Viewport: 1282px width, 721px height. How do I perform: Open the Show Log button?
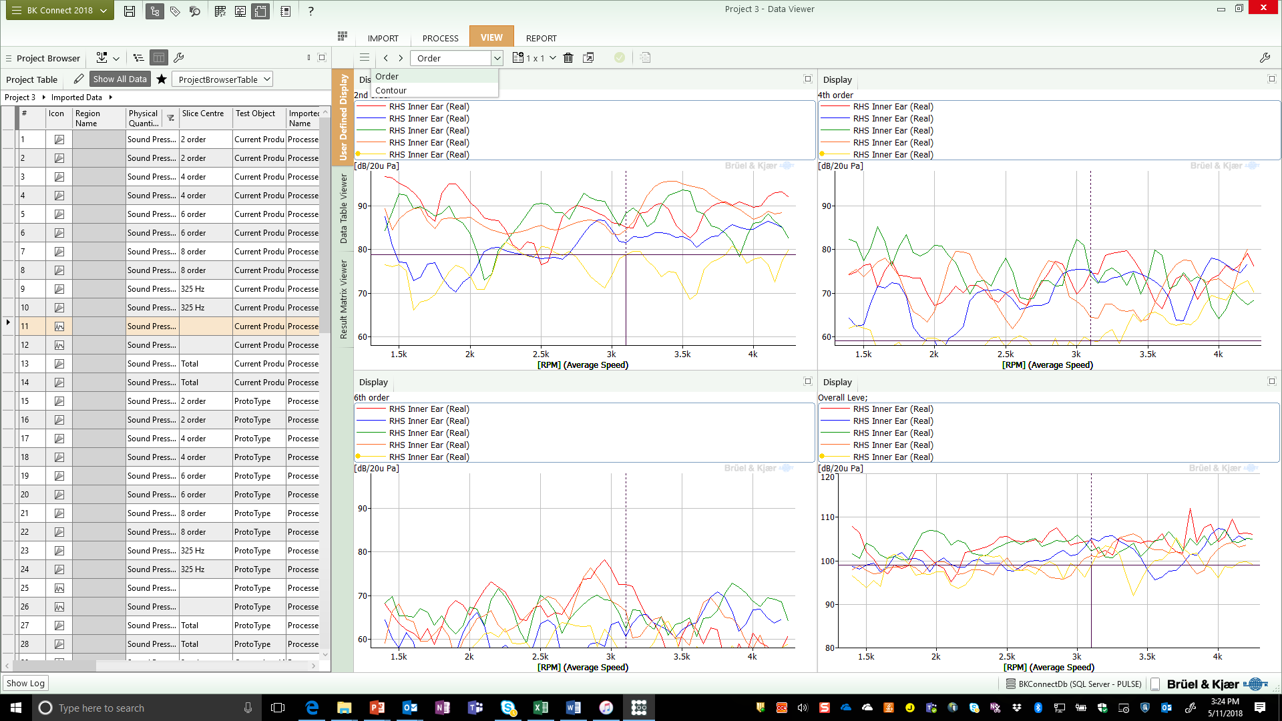click(25, 683)
